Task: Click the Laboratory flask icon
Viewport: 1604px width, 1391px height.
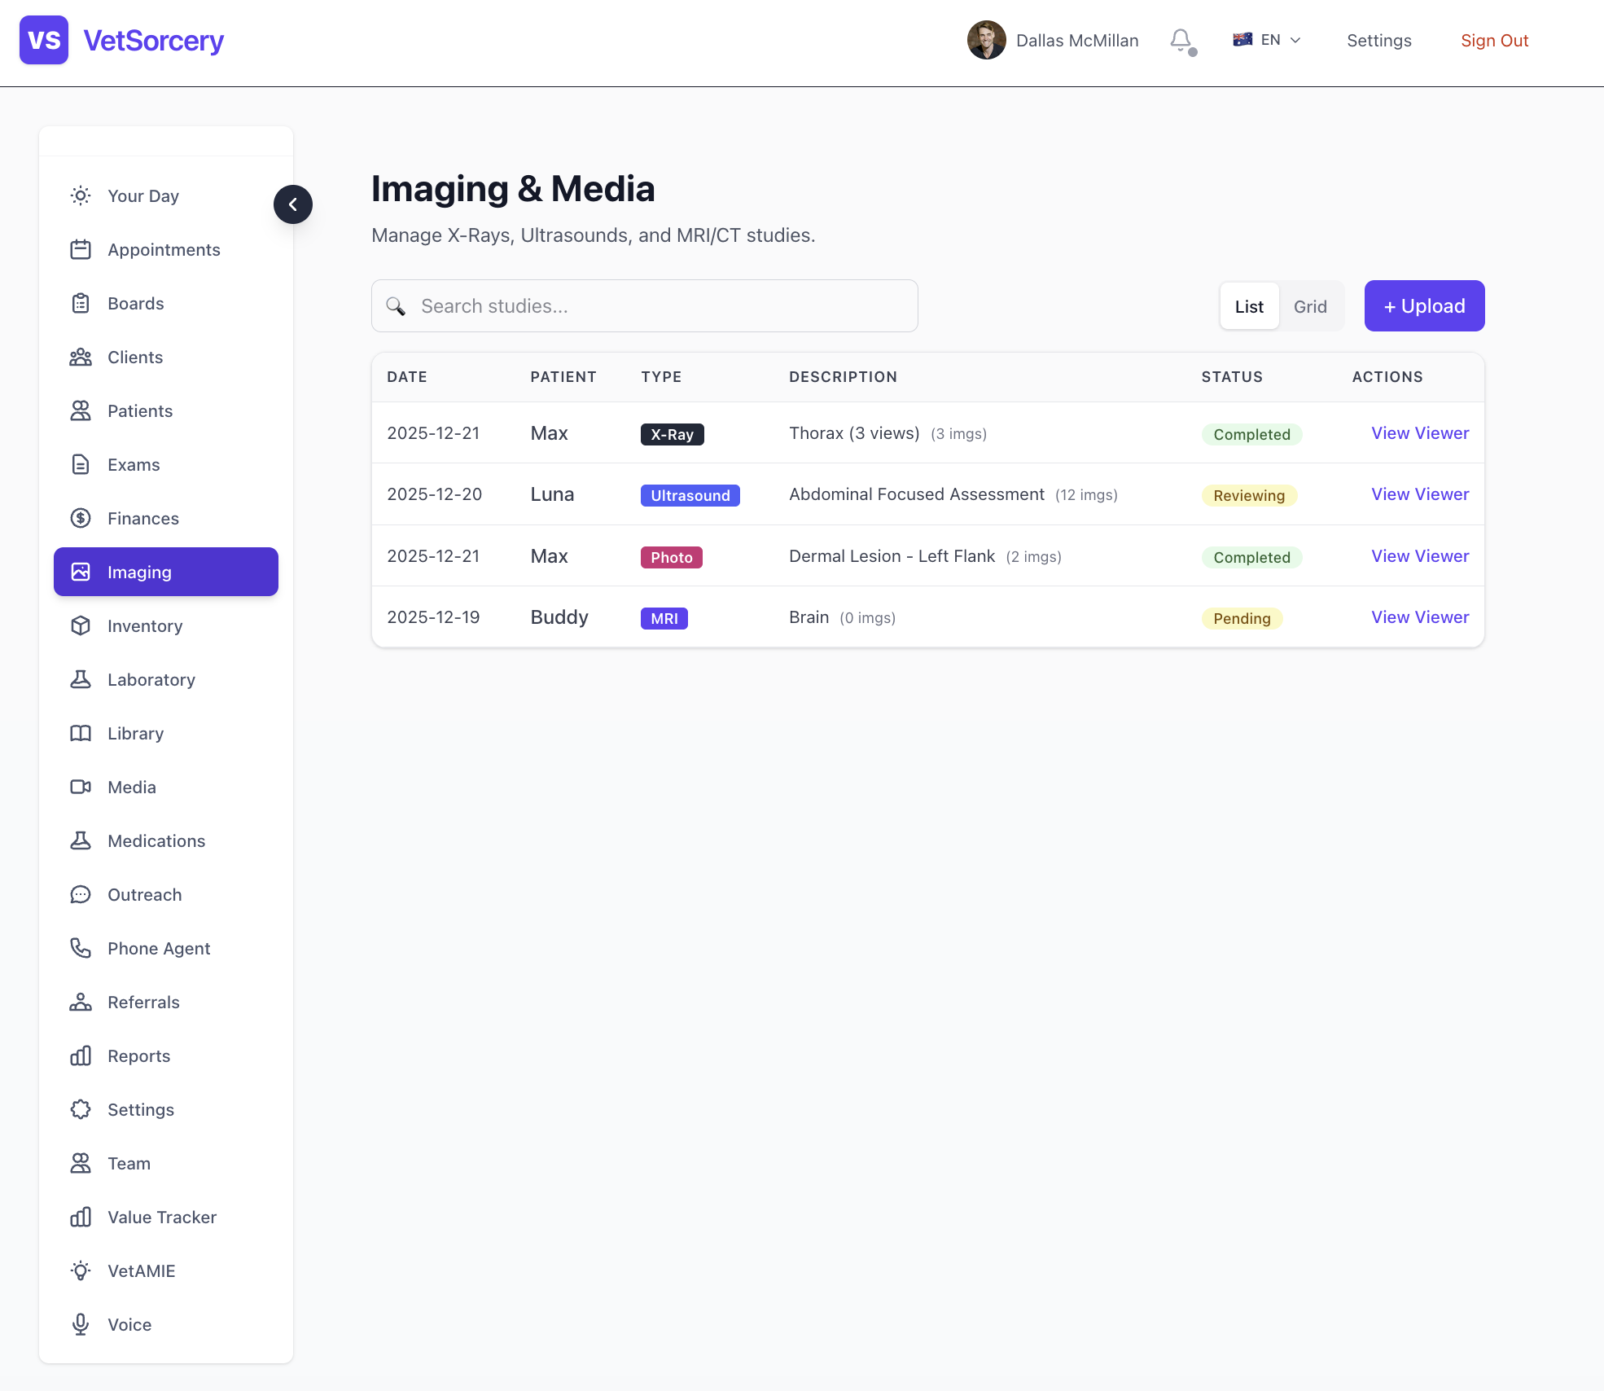Action: [x=81, y=680]
